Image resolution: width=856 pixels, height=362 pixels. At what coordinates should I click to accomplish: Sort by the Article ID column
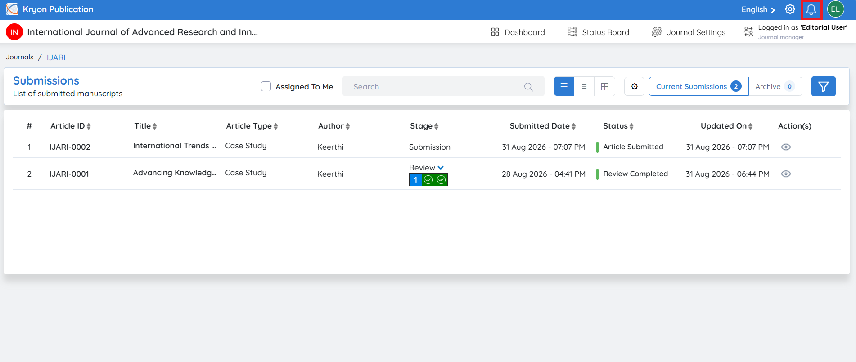click(71, 126)
